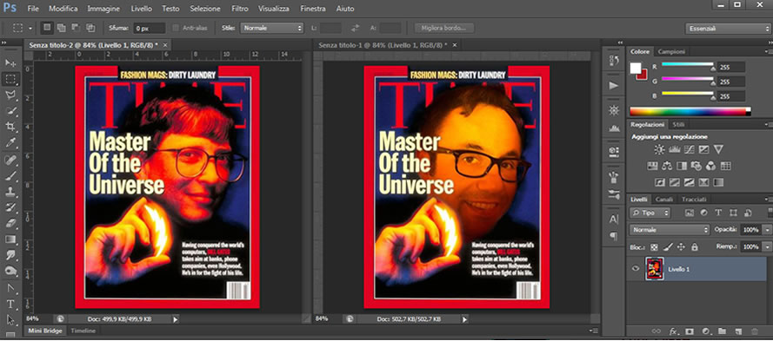Toggle pixel layer filter in Livelli

coord(690,213)
